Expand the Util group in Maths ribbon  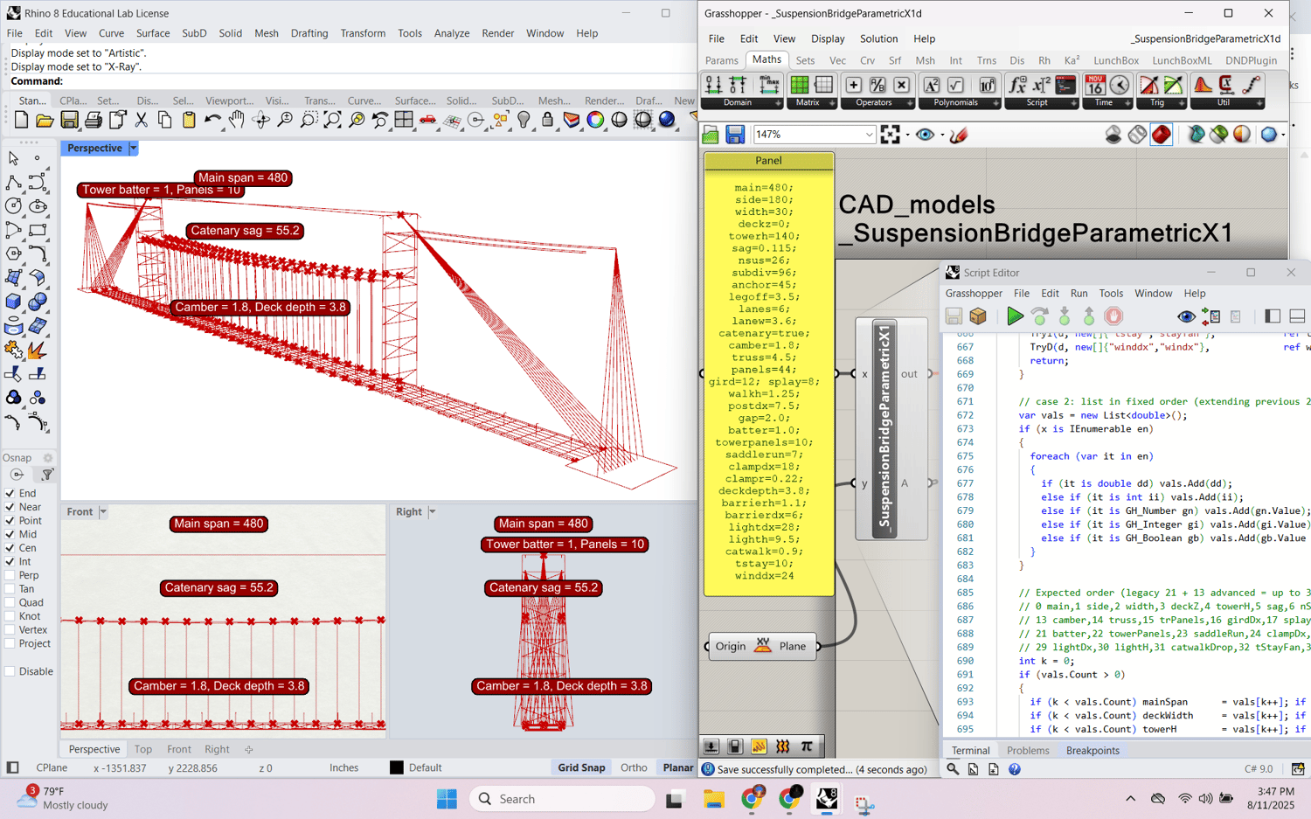[x=1259, y=103]
